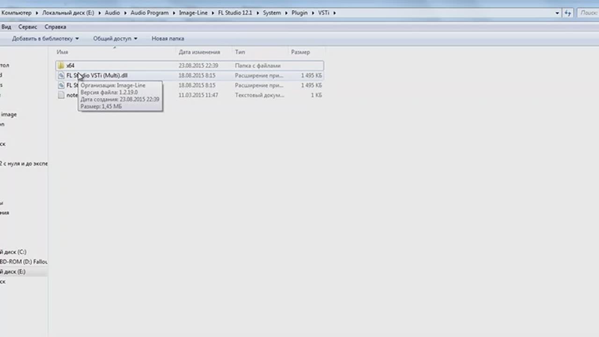Open the Справка menu
599x337 pixels.
tap(55, 27)
